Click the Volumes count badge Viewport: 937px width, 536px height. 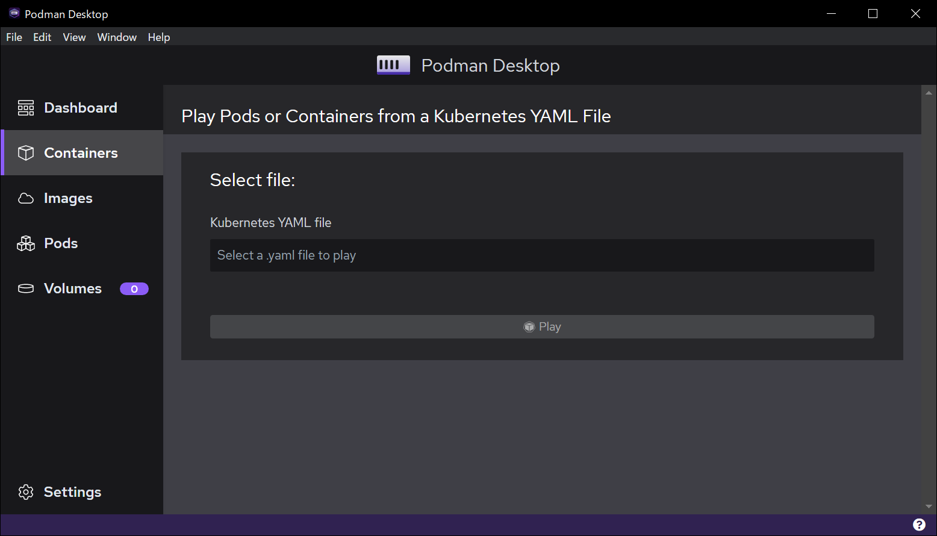[x=134, y=289]
